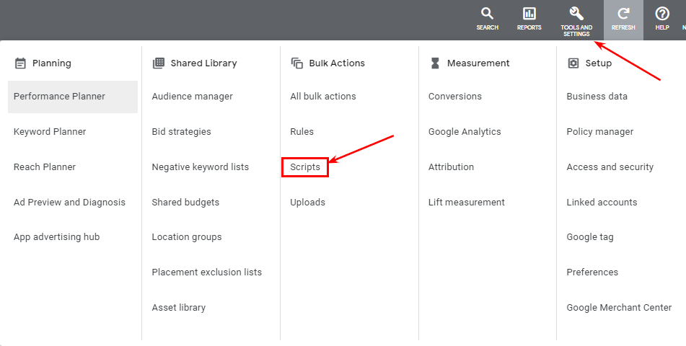This screenshot has height=346, width=686.
Task: Open Performance Planner
Action: pyautogui.click(x=73, y=97)
